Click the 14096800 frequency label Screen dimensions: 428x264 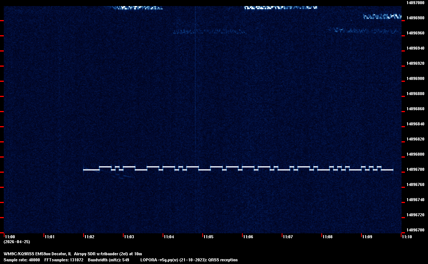tap(415, 154)
